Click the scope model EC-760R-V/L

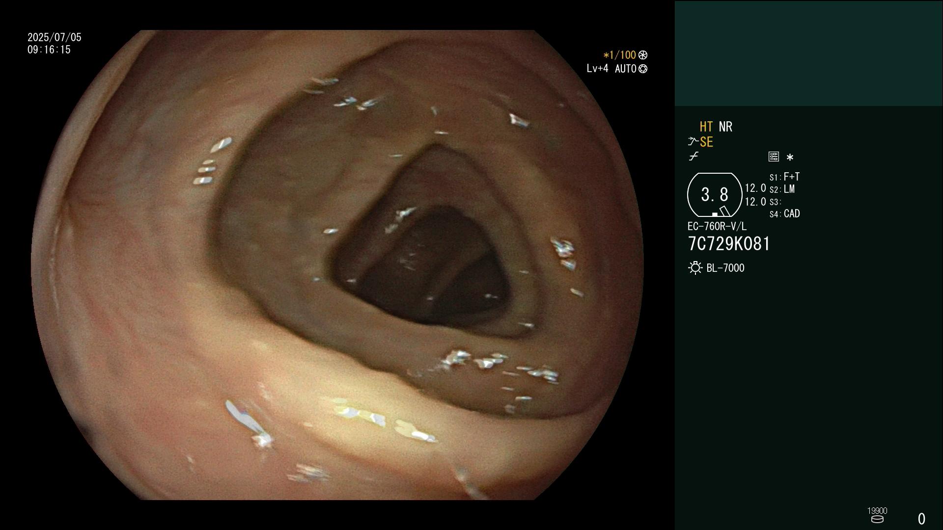pyautogui.click(x=717, y=227)
